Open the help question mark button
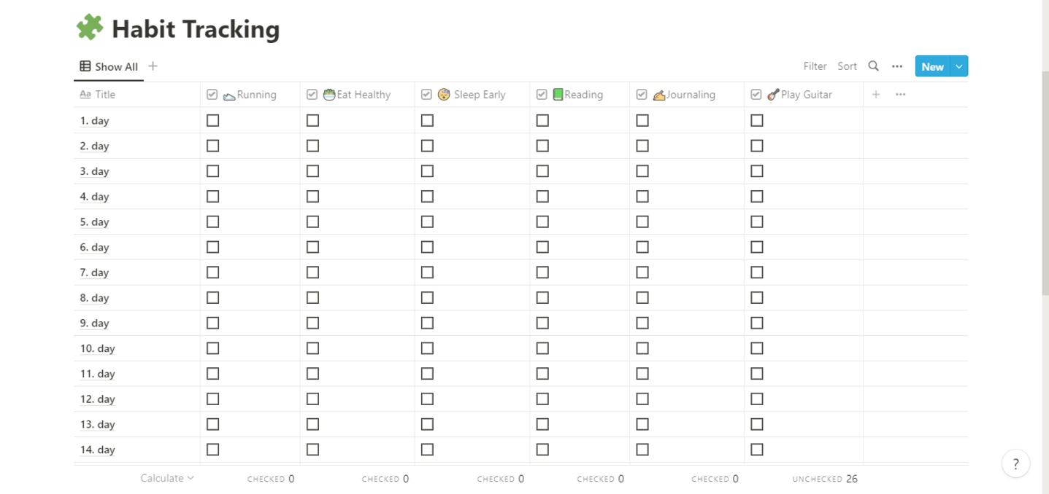Image resolution: width=1049 pixels, height=494 pixels. pos(1015,464)
